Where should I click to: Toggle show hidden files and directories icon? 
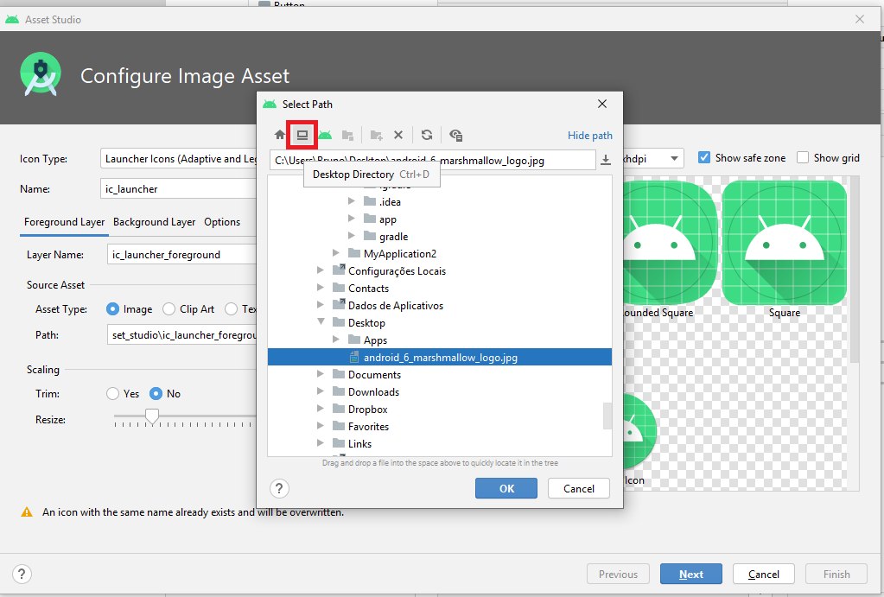click(x=456, y=135)
